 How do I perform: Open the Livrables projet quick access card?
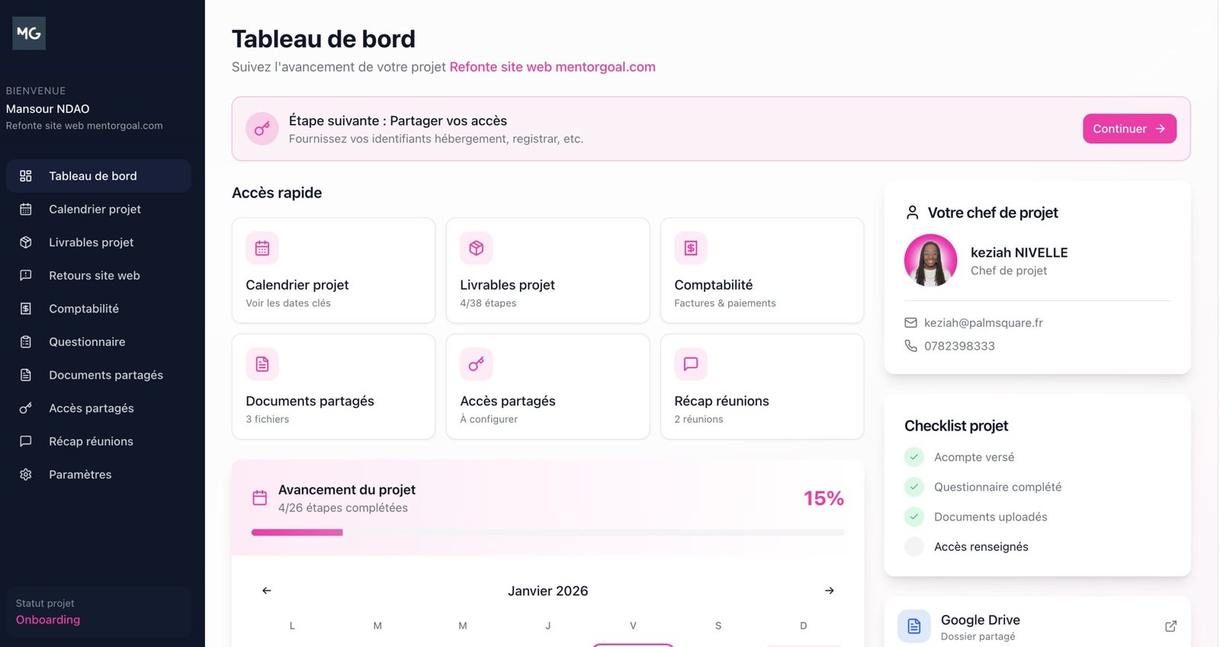coord(547,271)
